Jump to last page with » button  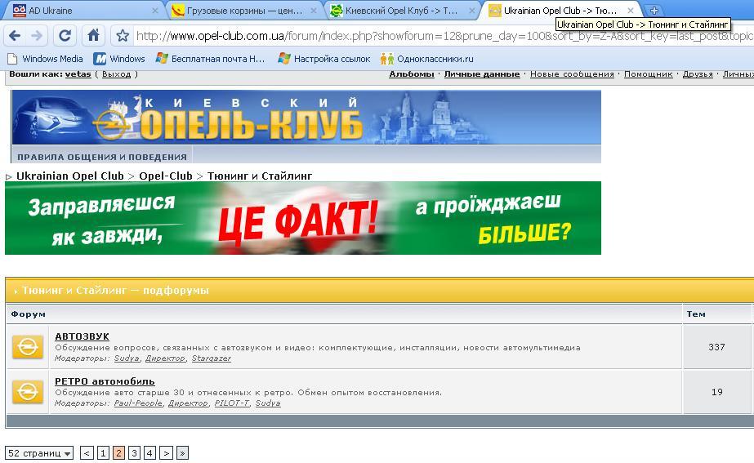[182, 453]
